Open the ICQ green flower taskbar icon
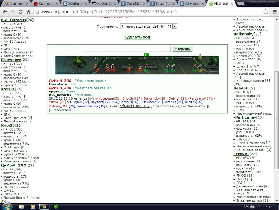 coord(56,207)
